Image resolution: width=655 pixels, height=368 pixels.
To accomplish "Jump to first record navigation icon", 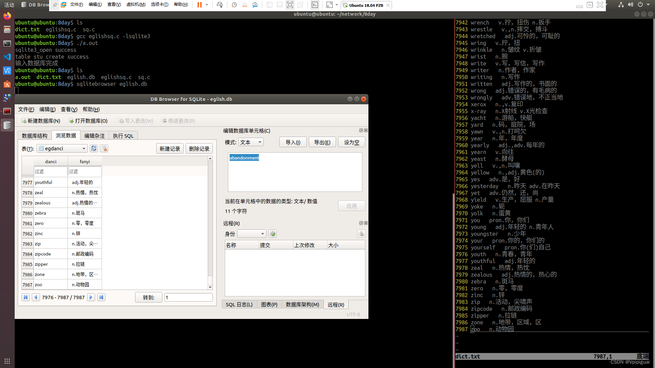I will 26,297.
